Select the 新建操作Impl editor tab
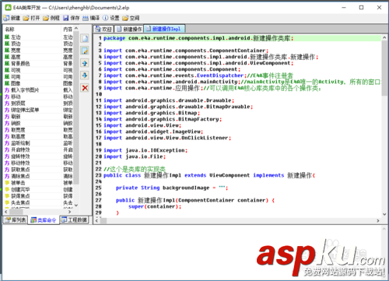 pyautogui.click(x=164, y=29)
